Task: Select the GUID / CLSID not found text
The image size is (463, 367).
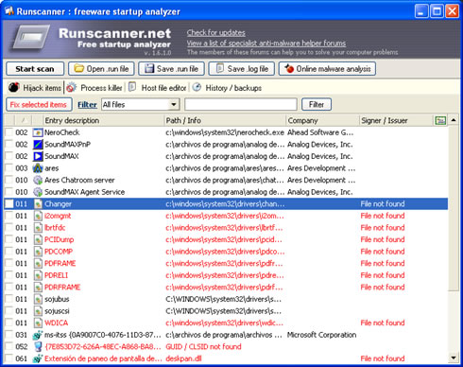Action: [203, 347]
